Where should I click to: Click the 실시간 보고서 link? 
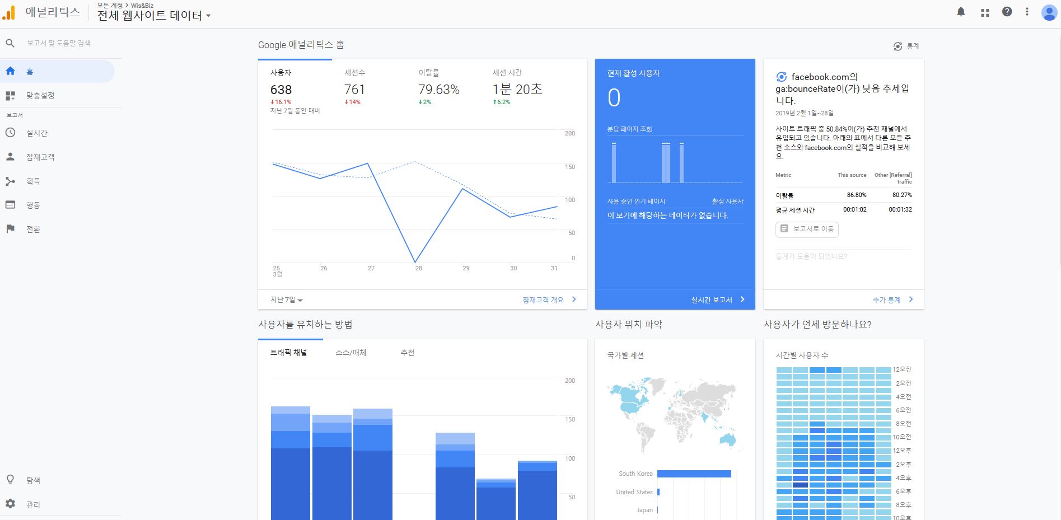pyautogui.click(x=712, y=300)
